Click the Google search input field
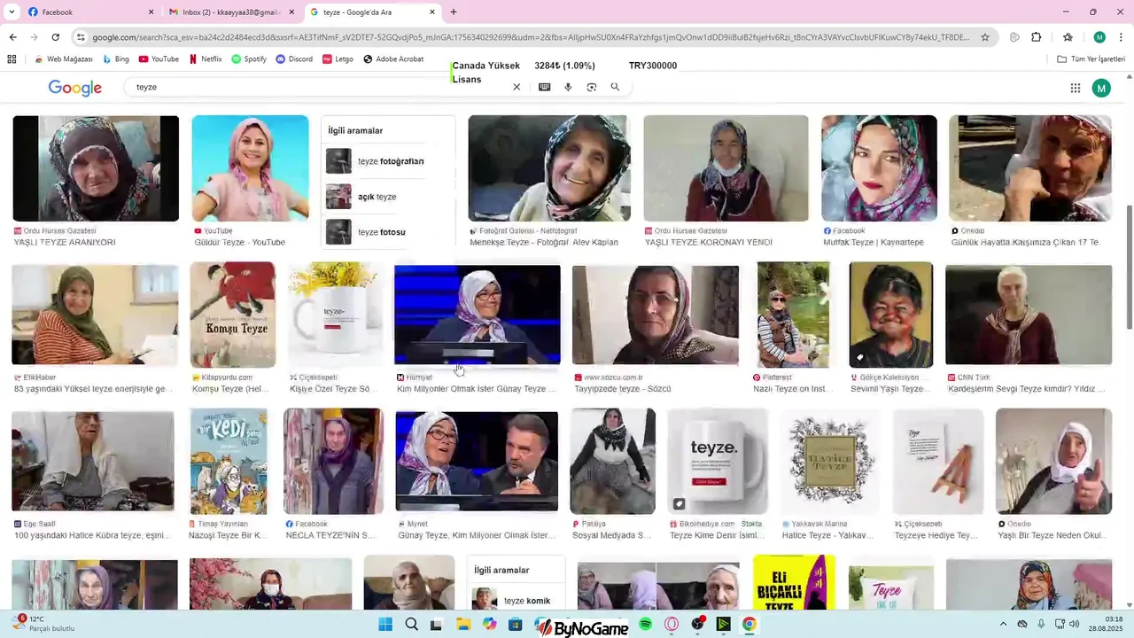The width and height of the screenshot is (1134, 638). 319,87
